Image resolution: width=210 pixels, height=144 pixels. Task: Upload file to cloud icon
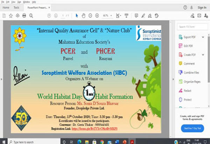[17, 16]
